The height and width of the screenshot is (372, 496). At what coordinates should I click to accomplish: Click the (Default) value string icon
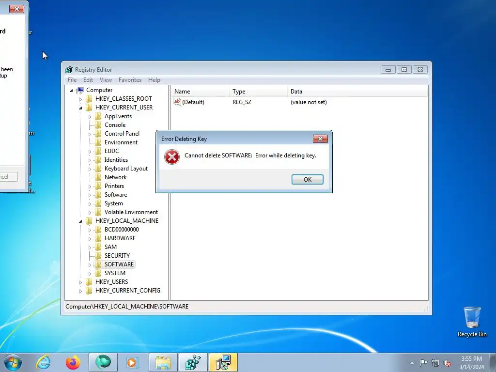coord(177,102)
